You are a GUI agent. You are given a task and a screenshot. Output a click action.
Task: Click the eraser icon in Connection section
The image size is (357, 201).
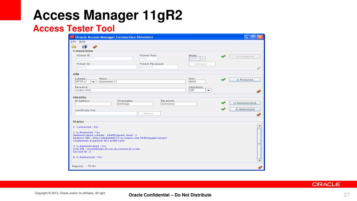(x=259, y=68)
